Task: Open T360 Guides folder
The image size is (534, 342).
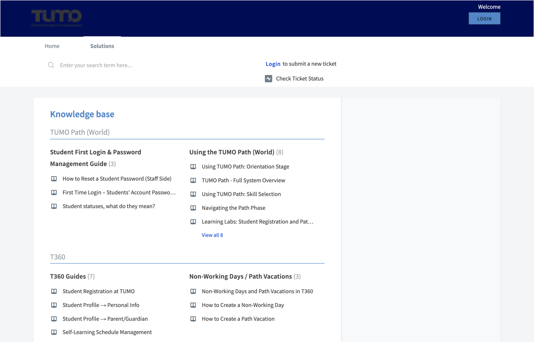Action: pos(68,276)
